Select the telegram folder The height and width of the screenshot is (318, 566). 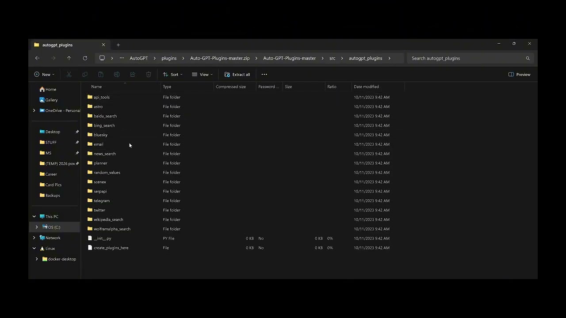102,201
